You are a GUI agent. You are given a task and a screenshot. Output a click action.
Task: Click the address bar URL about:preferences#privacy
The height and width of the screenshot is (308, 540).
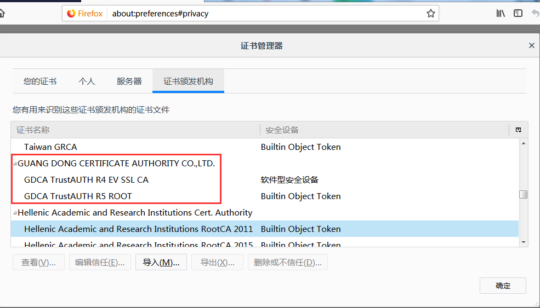click(x=160, y=14)
